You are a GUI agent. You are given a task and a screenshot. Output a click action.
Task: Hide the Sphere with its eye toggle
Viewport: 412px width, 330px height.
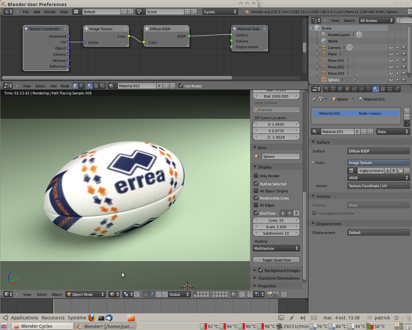click(x=391, y=80)
